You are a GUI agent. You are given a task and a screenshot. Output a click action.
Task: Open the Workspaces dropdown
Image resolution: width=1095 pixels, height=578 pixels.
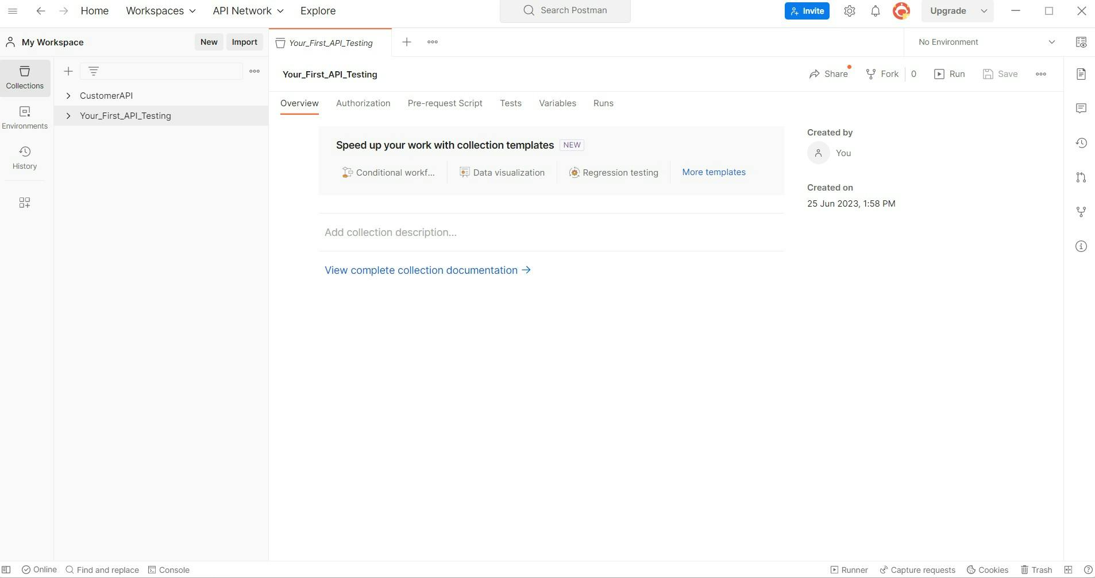coord(161,11)
